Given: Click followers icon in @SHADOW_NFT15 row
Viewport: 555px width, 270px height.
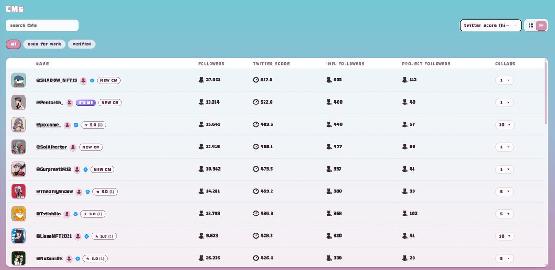Looking at the screenshot, I should pyautogui.click(x=201, y=80).
